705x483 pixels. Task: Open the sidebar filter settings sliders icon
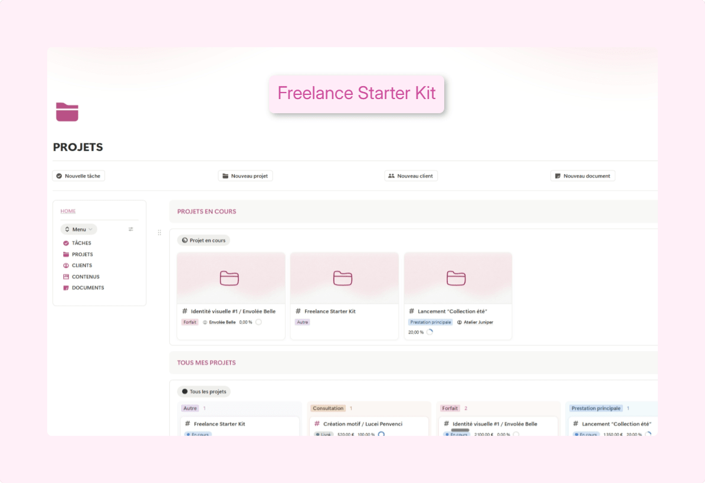click(x=131, y=229)
